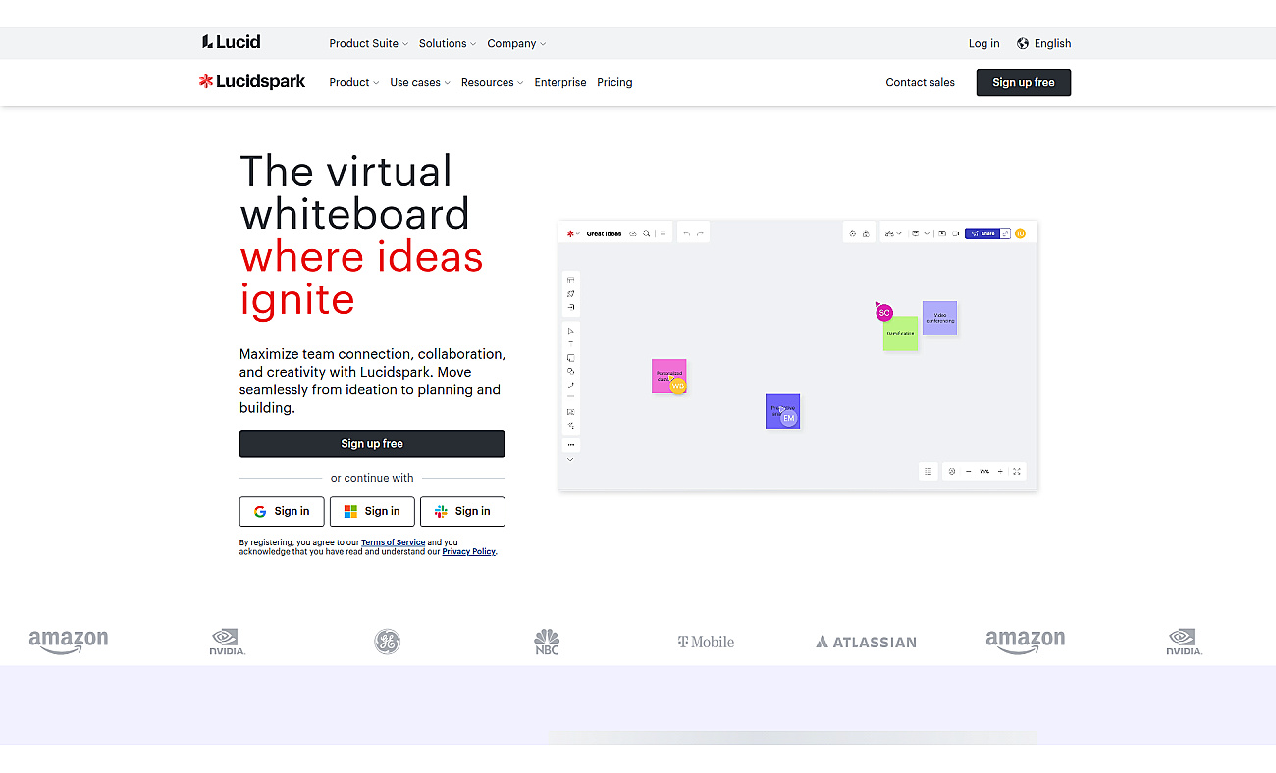The height and width of the screenshot is (773, 1276).
Task: Click the list panel icon near zoom controls
Action: pyautogui.click(x=928, y=471)
